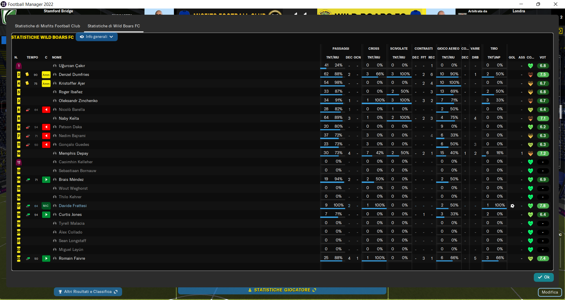
Task: Click Romain Faivre substituted-on green arrow
Action: 46,259
